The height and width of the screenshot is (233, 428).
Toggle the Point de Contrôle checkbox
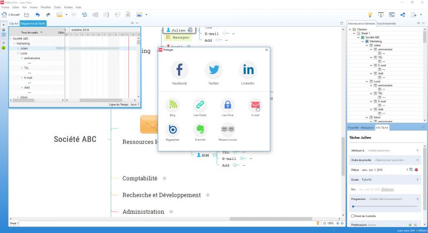pos(353,216)
